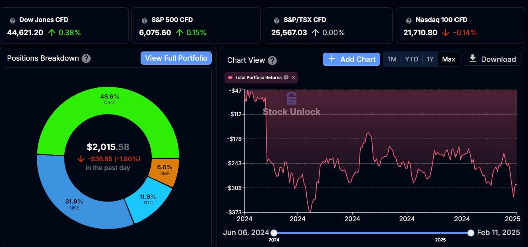Switch to the 1Y chart view

430,59
